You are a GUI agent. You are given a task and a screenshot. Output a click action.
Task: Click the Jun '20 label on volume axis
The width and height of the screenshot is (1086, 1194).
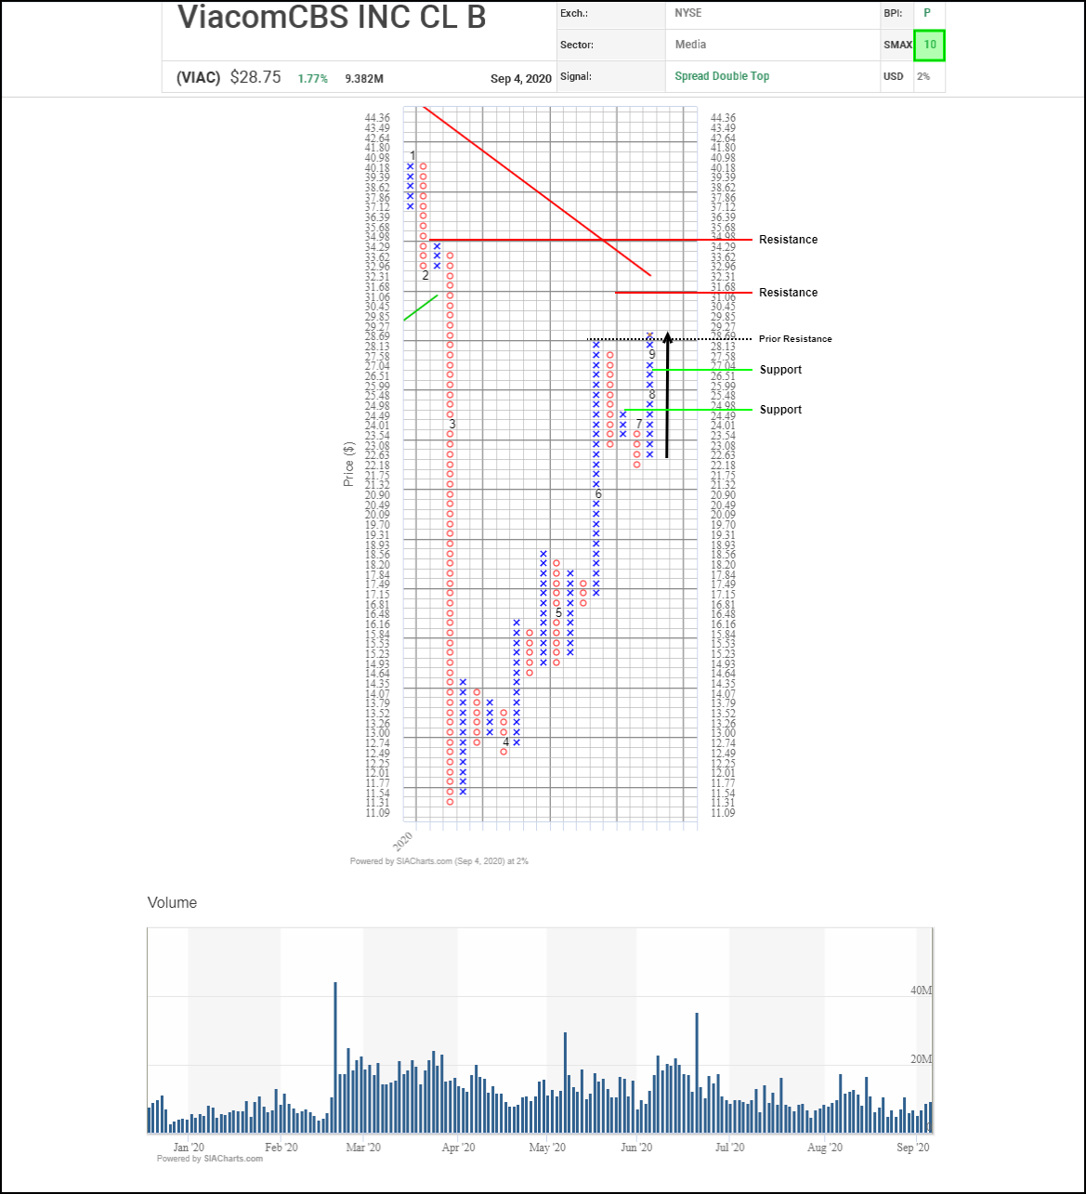[x=636, y=1148]
